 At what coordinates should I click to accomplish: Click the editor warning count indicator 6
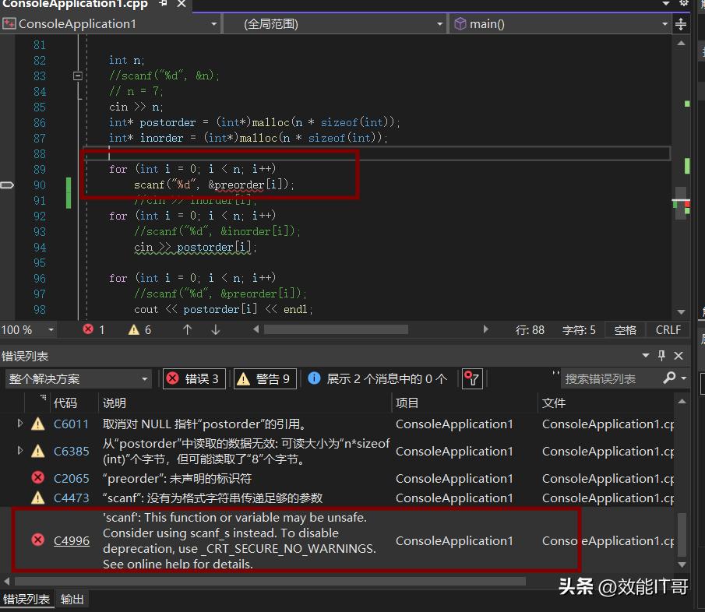pos(139,330)
